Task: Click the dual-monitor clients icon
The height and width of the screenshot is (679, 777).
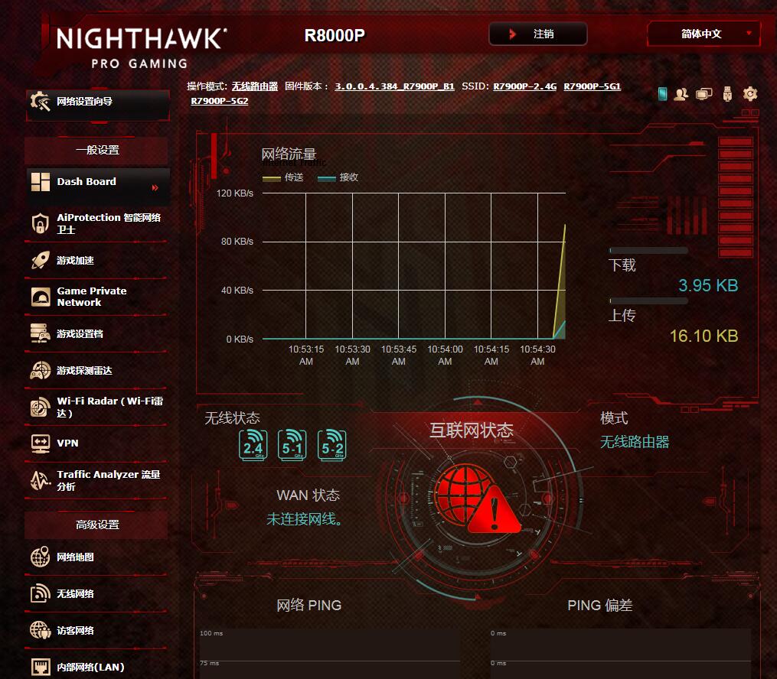Action: point(704,93)
